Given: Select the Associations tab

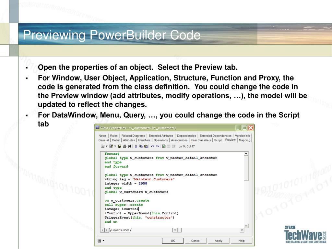Looking at the screenshot, I should [x=179, y=140].
